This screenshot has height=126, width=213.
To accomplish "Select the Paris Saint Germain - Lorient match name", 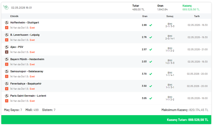I will pyautogui.click(x=28, y=96).
